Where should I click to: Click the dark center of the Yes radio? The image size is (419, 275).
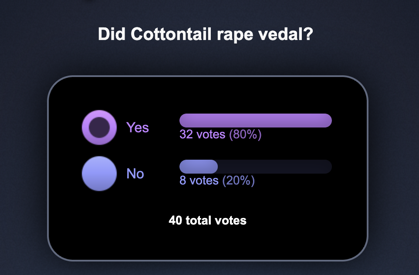[99, 127]
